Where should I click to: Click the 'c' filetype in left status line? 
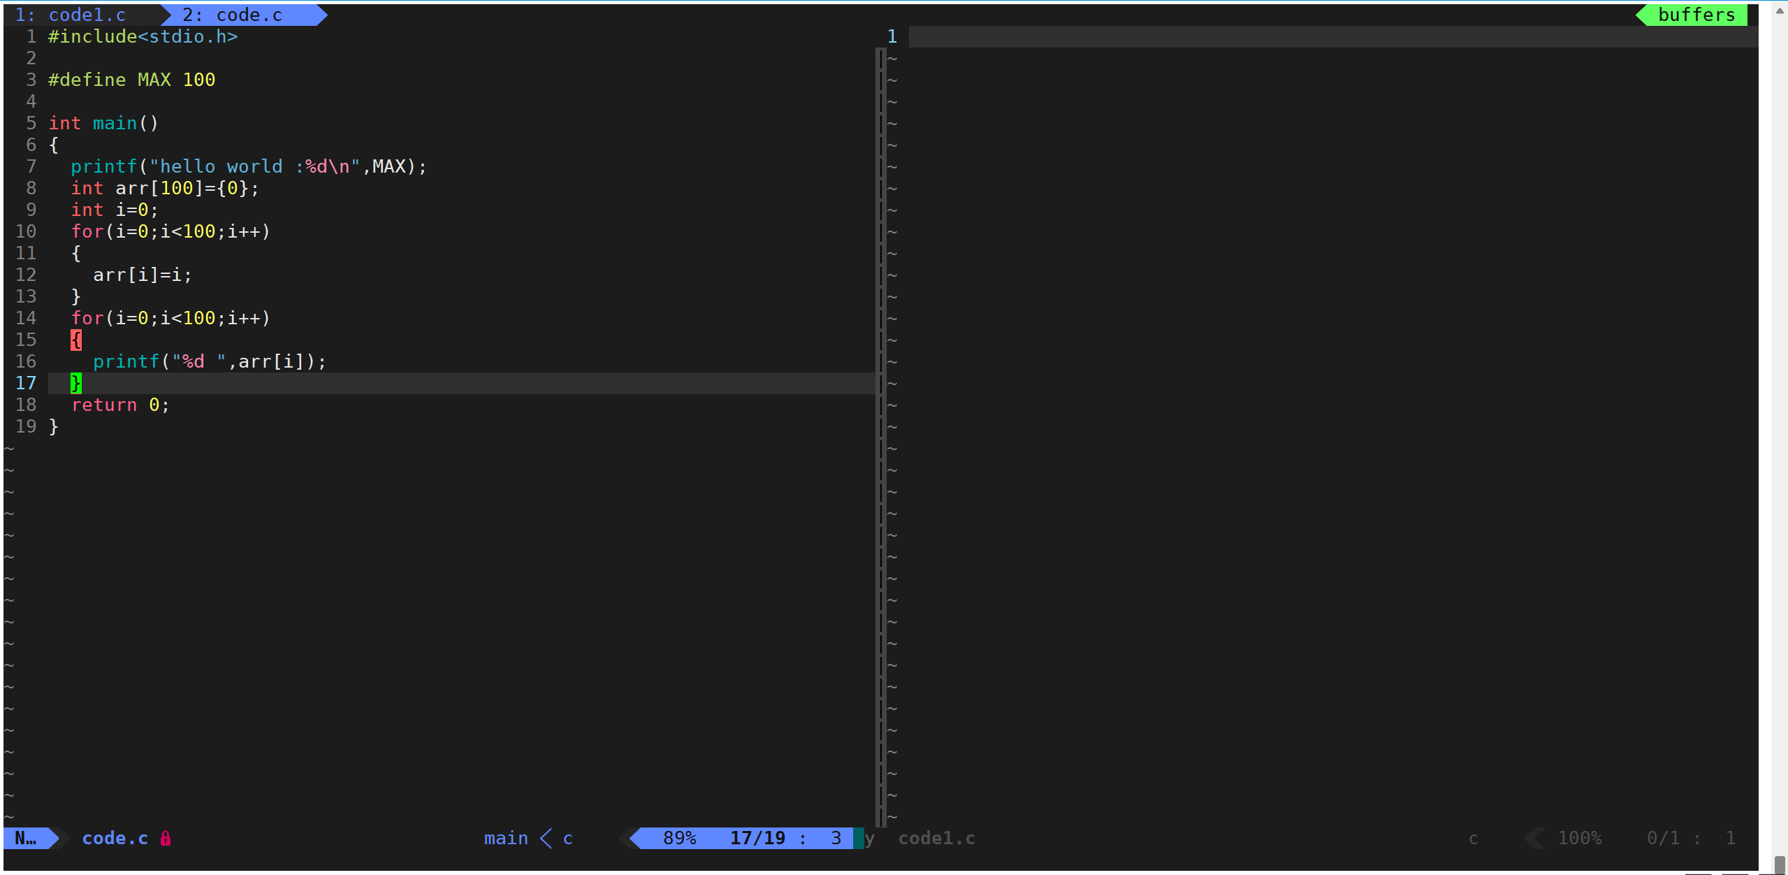[568, 838]
